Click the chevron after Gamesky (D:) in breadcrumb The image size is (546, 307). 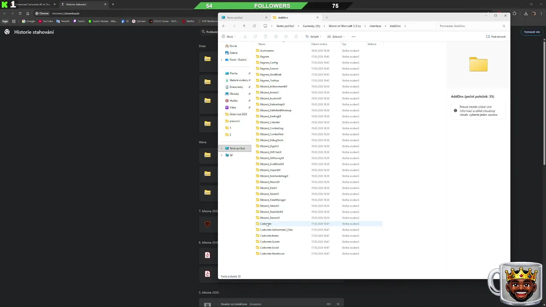(324, 26)
